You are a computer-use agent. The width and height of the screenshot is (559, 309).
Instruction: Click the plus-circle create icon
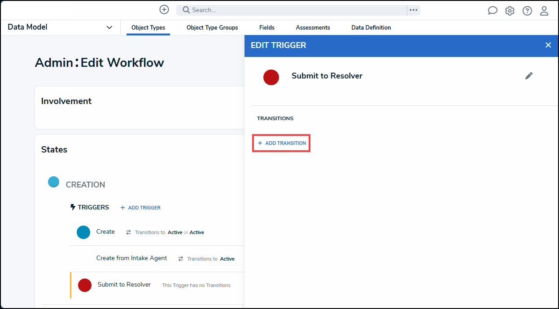coord(164,10)
